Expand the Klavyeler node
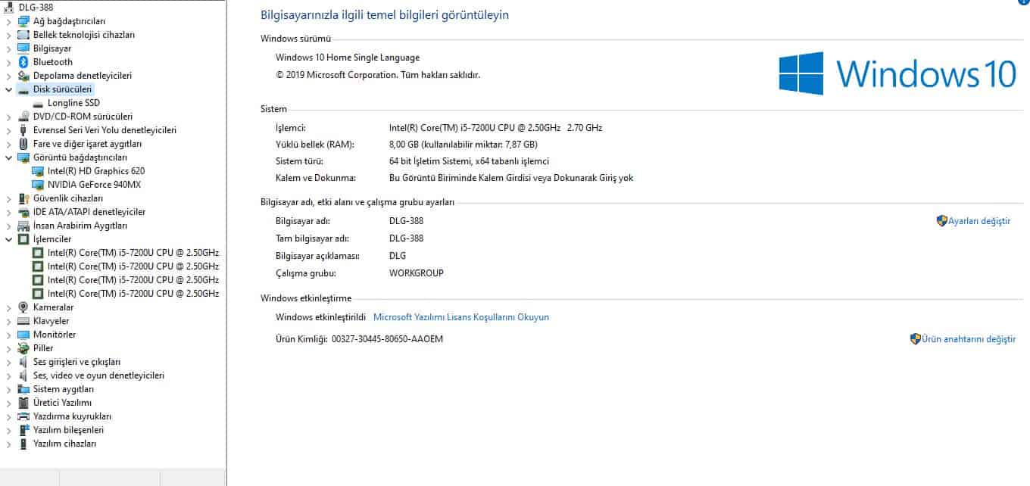The width and height of the screenshot is (1030, 486). click(9, 321)
